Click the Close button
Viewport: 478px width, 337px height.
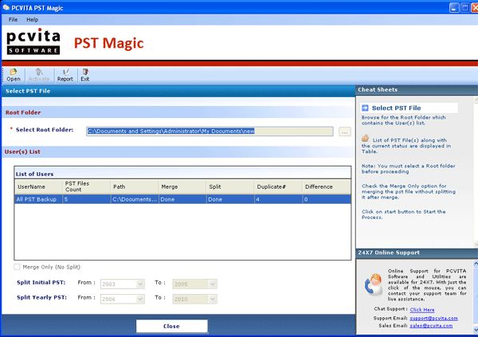(x=171, y=326)
